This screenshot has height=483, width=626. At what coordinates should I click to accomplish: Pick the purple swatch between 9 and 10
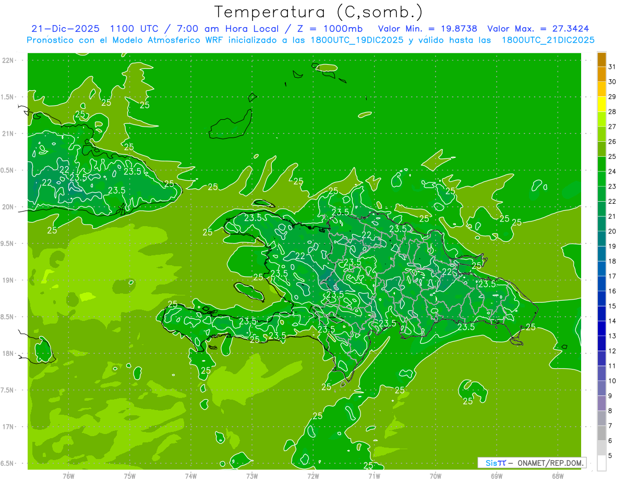(x=601, y=389)
